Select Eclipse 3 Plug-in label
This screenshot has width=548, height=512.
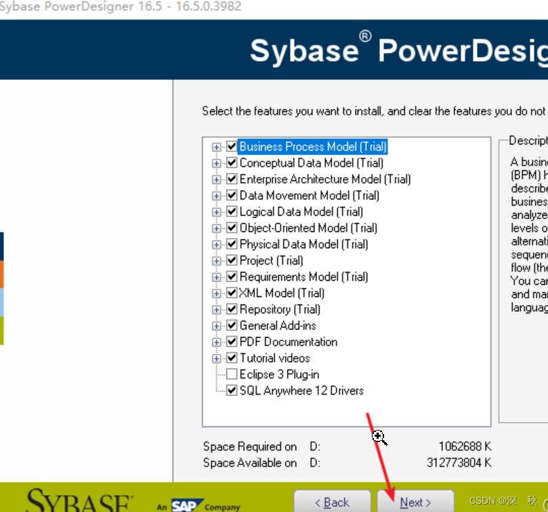coord(279,374)
